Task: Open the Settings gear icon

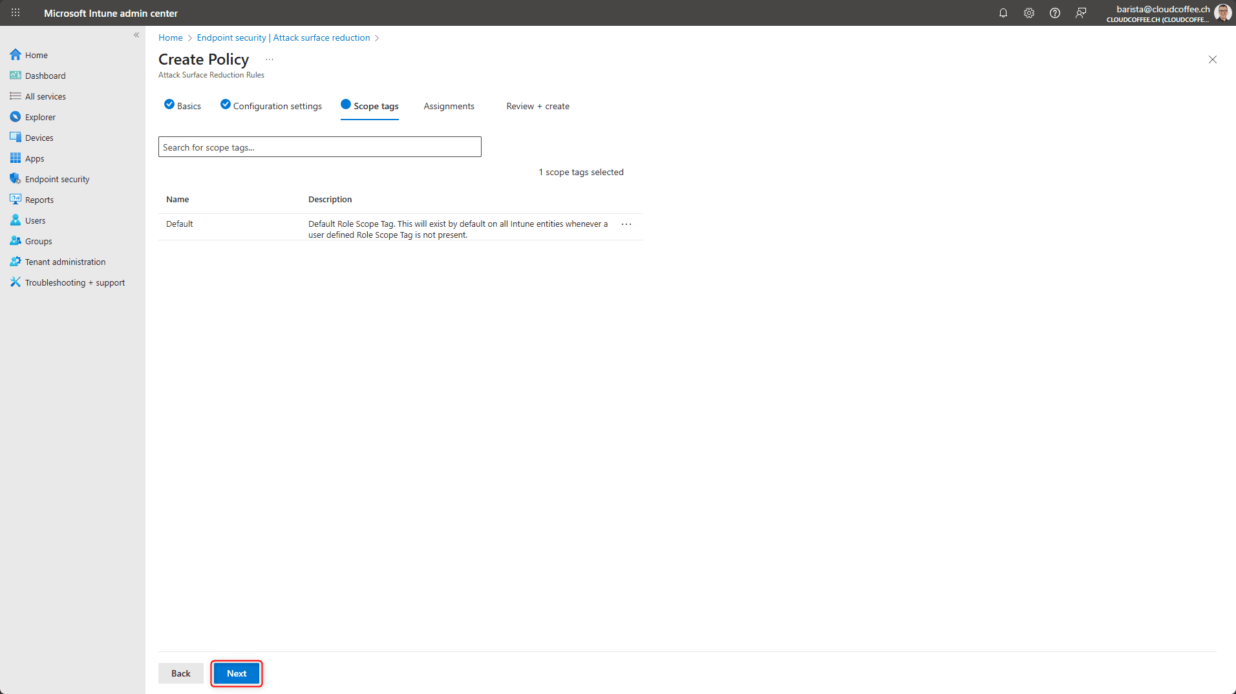Action: (1028, 13)
